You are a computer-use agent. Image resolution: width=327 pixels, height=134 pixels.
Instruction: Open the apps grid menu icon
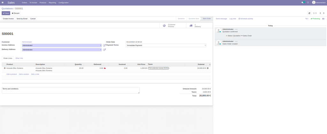pos(3,3)
